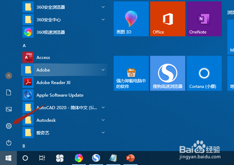Screen dimensions: 234x165
Task: Open the Pictures icon in Start sidebar
Action: pos(9,109)
